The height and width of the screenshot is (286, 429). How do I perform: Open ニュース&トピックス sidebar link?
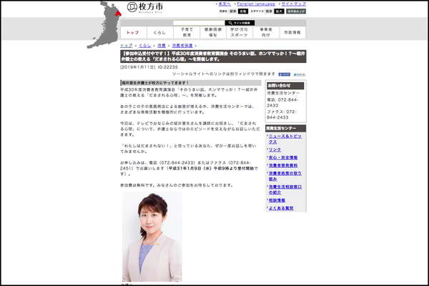[287, 134]
